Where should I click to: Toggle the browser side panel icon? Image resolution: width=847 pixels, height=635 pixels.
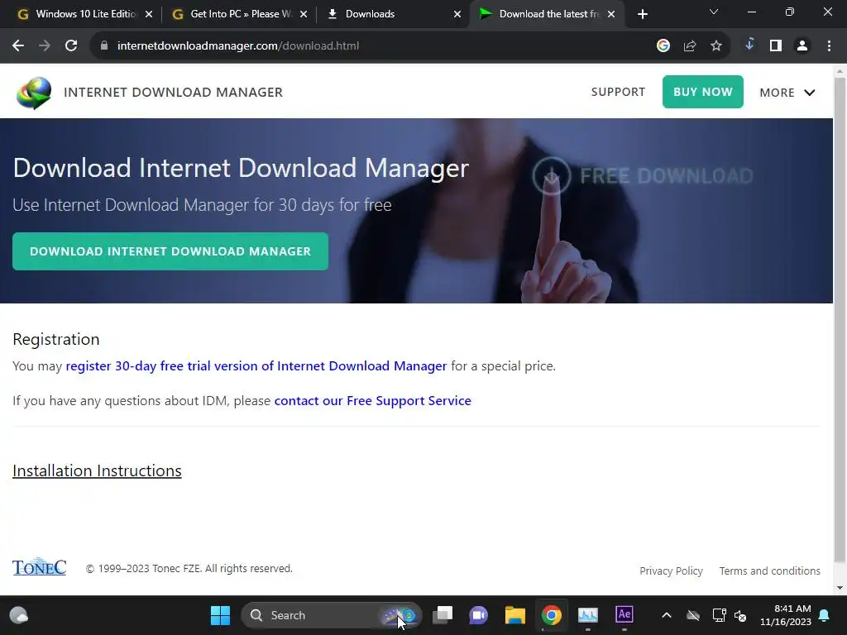pyautogui.click(x=776, y=46)
